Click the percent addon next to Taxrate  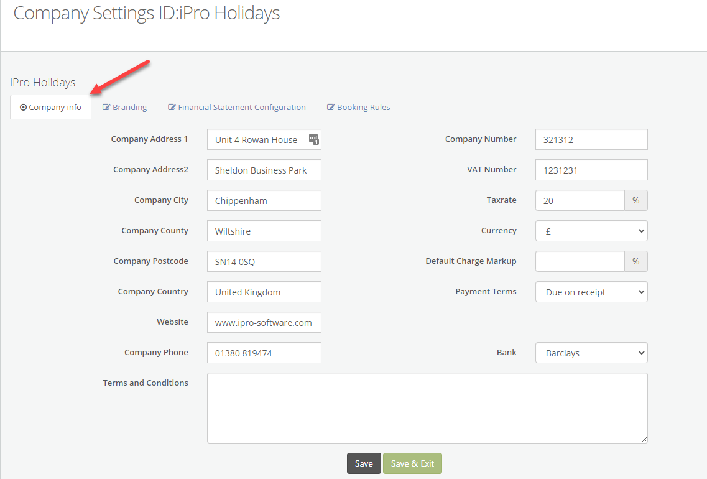636,200
